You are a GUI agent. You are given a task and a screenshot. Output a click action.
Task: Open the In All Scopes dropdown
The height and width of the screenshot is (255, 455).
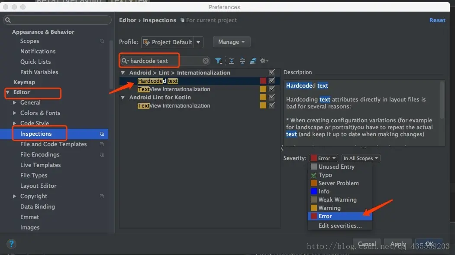(361, 158)
